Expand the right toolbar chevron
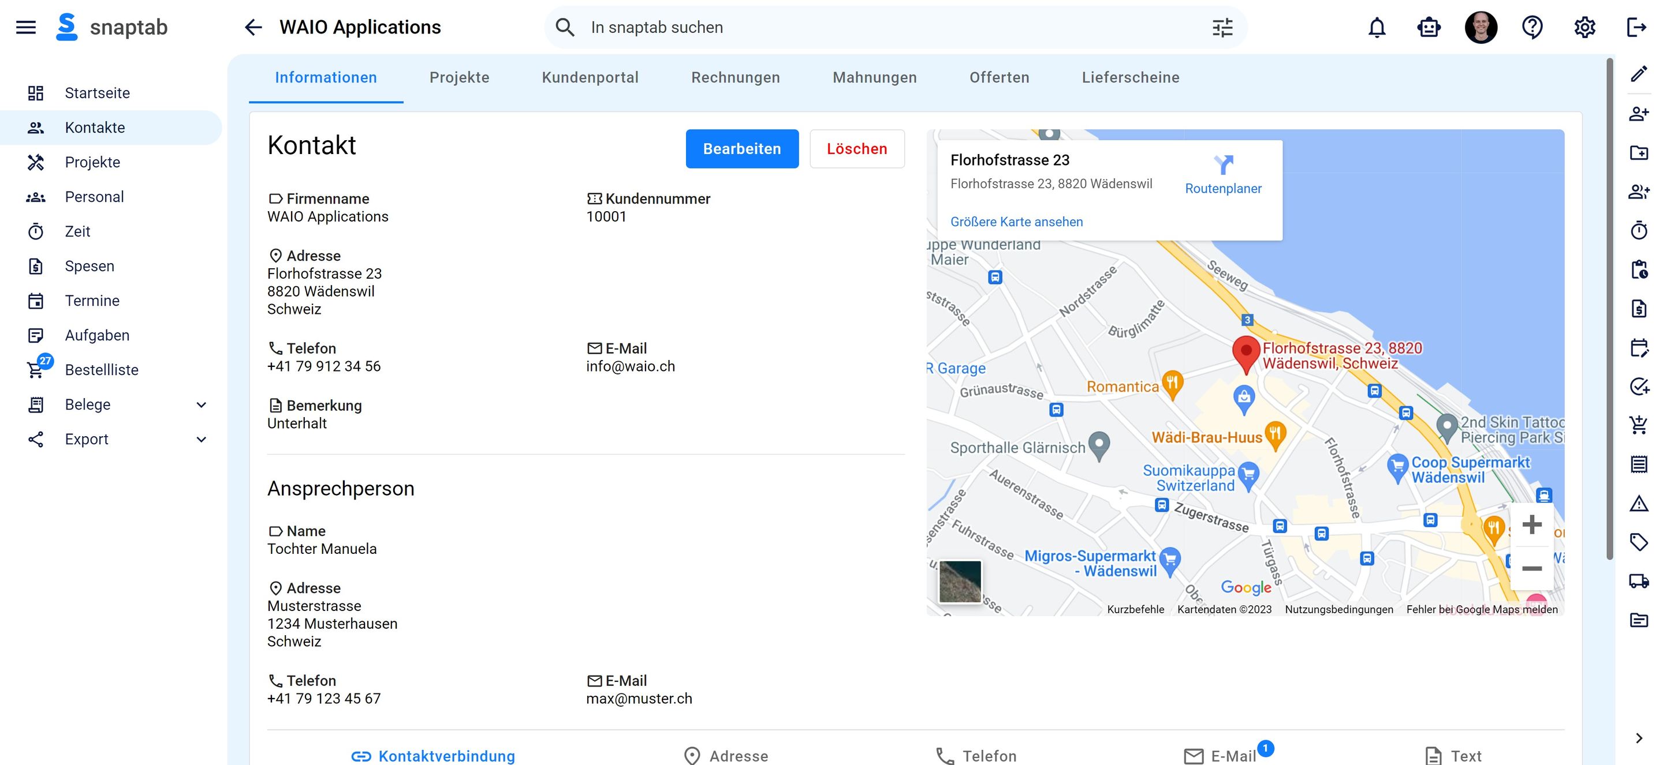 pyautogui.click(x=1639, y=738)
